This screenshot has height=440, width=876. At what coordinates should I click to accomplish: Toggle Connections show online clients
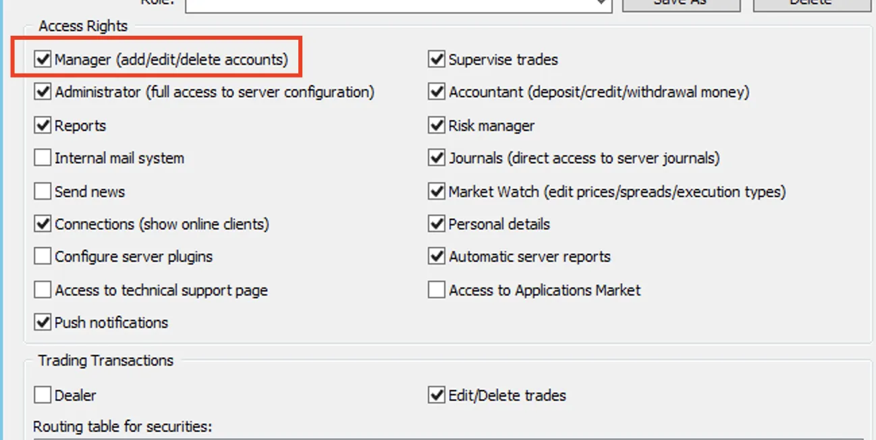43,224
